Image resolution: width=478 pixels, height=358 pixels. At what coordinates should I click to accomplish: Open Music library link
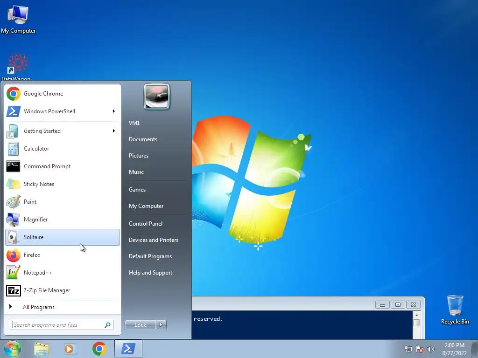tap(136, 172)
